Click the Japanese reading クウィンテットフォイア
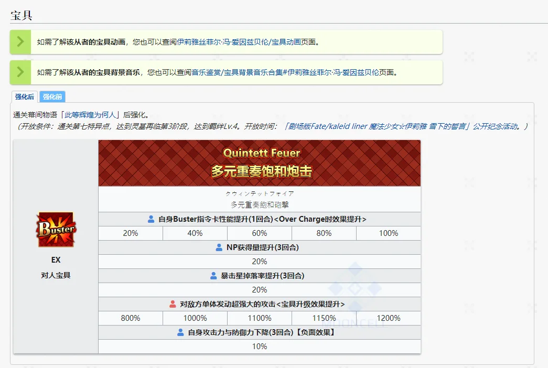The image size is (548, 368). [x=260, y=193]
